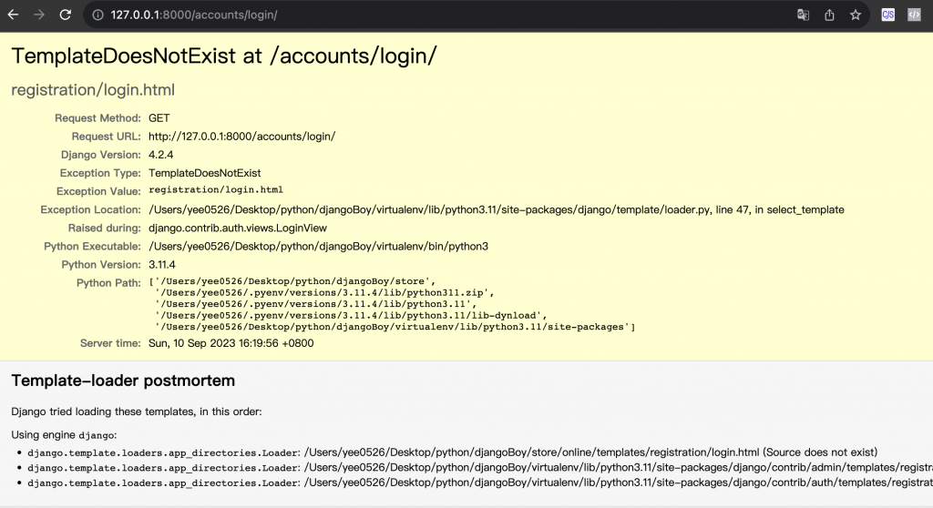Click the TemplateDoesNotExist page heading

(224, 56)
